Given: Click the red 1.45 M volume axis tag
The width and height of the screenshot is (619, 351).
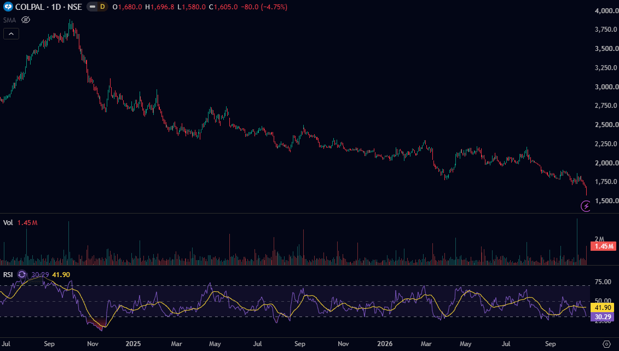Looking at the screenshot, I should click(x=603, y=246).
